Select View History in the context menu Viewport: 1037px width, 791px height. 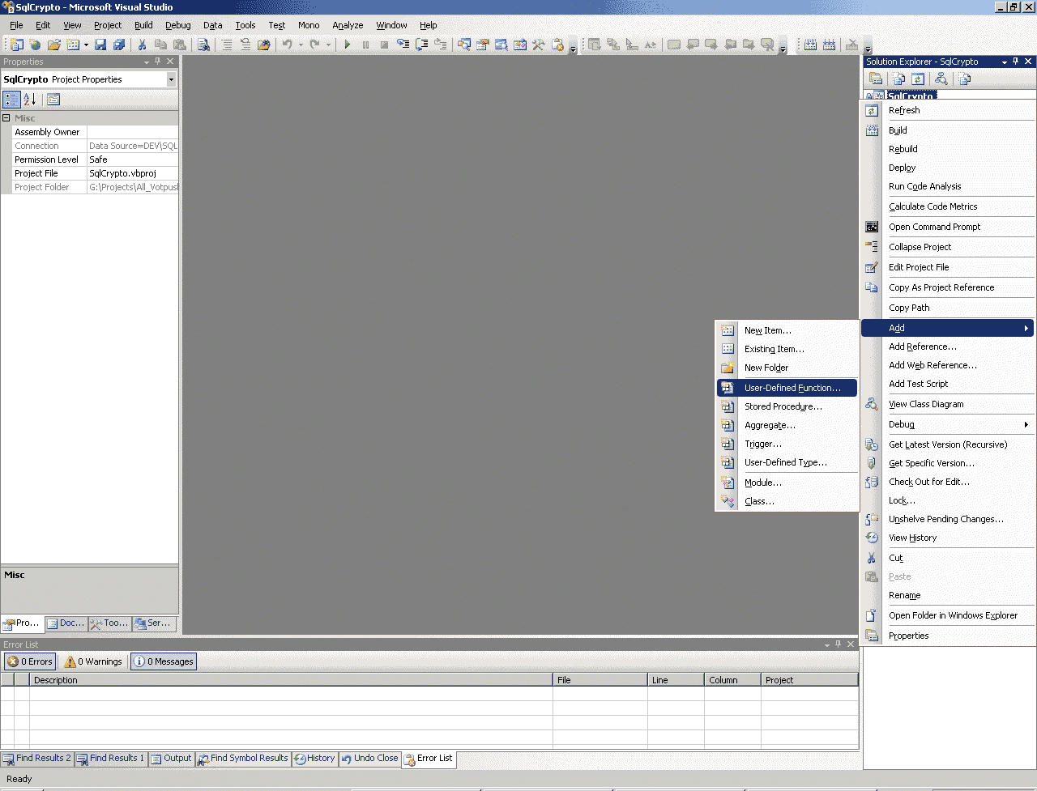(x=948, y=538)
